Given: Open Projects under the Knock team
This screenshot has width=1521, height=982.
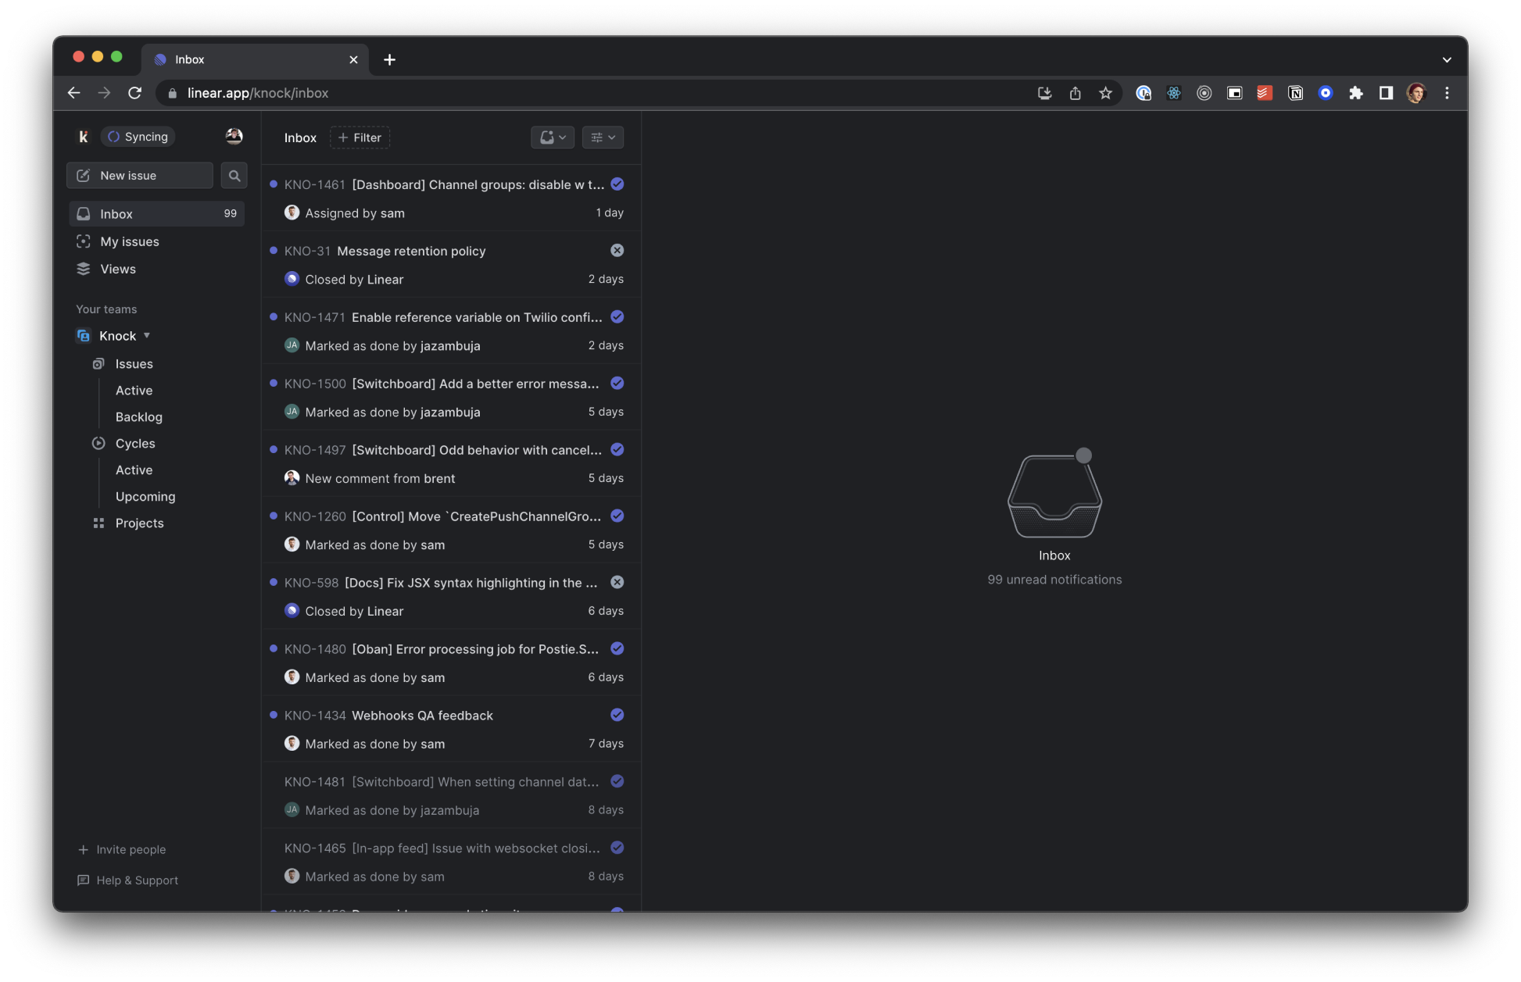Looking at the screenshot, I should 139,523.
